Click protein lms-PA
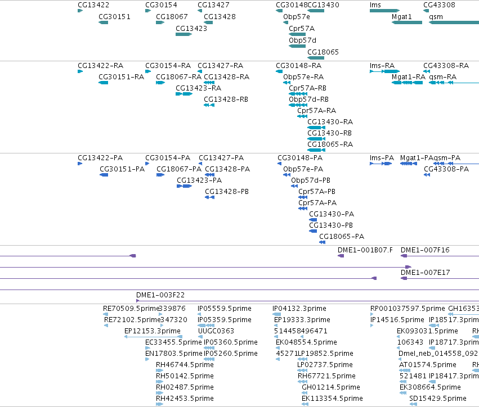The height and width of the screenshot is (407, 479). pos(380,164)
